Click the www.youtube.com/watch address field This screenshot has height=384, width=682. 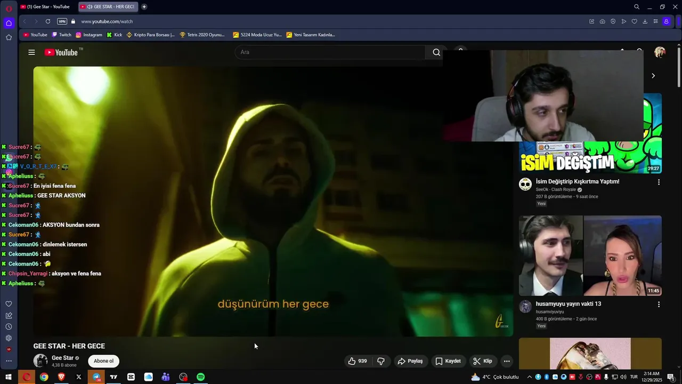tap(107, 21)
